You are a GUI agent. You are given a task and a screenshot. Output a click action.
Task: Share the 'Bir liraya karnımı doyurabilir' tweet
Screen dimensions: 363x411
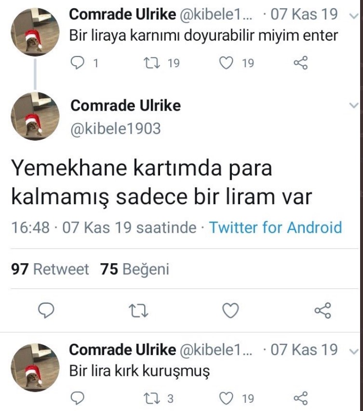(301, 63)
